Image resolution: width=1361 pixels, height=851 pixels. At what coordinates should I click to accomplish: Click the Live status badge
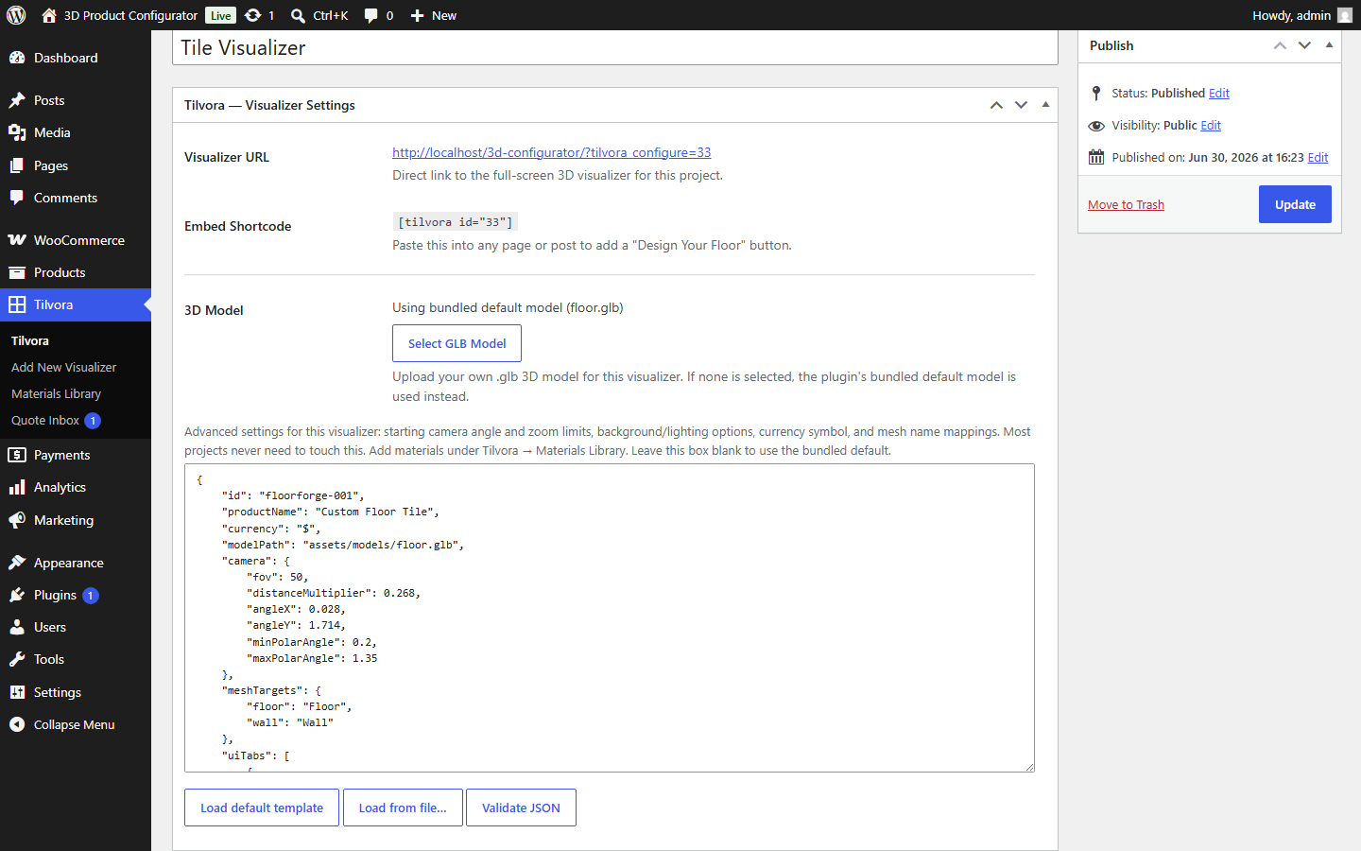pos(221,15)
